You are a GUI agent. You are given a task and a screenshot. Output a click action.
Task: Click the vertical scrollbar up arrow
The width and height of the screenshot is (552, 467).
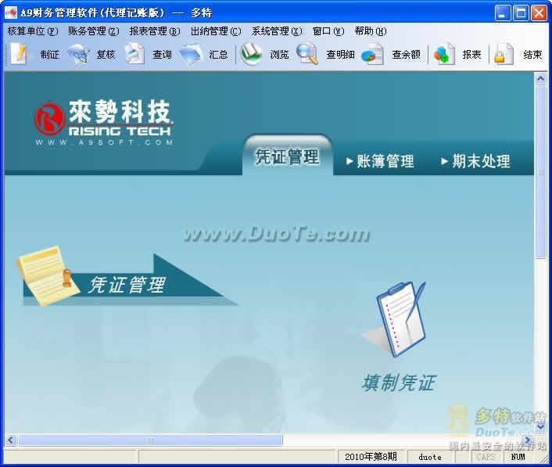541,78
